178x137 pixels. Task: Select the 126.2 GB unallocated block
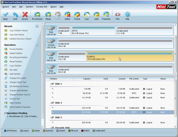tap(72, 56)
